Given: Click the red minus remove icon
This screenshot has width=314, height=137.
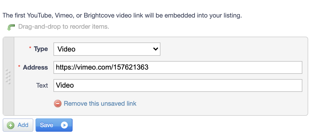Looking at the screenshot, I should [57, 104].
